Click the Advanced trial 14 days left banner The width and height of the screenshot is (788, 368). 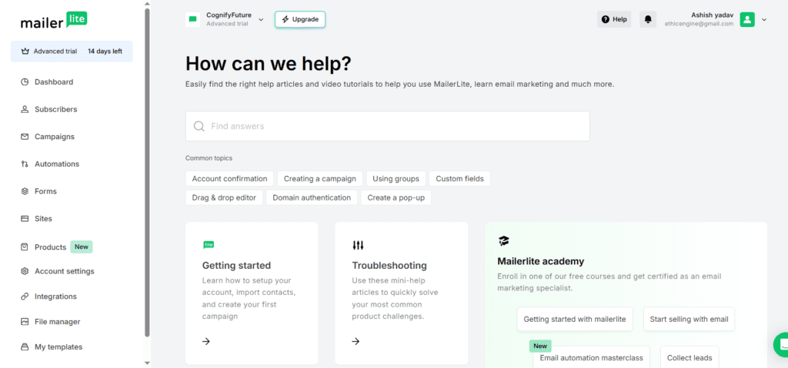pos(72,51)
